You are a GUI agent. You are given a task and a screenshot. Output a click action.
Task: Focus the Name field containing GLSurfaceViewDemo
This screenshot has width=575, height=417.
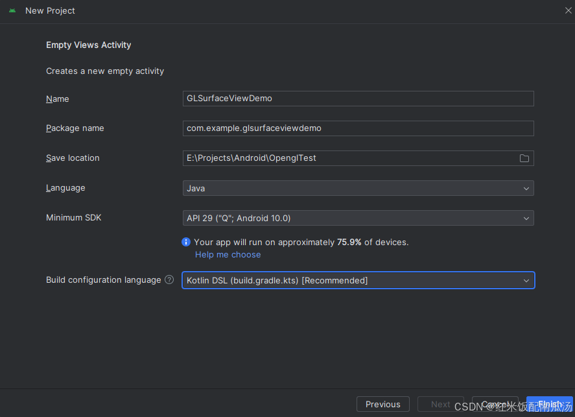click(358, 99)
